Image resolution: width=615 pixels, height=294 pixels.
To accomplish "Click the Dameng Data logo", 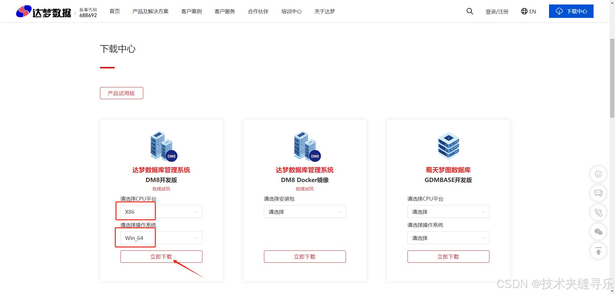I will (44, 12).
